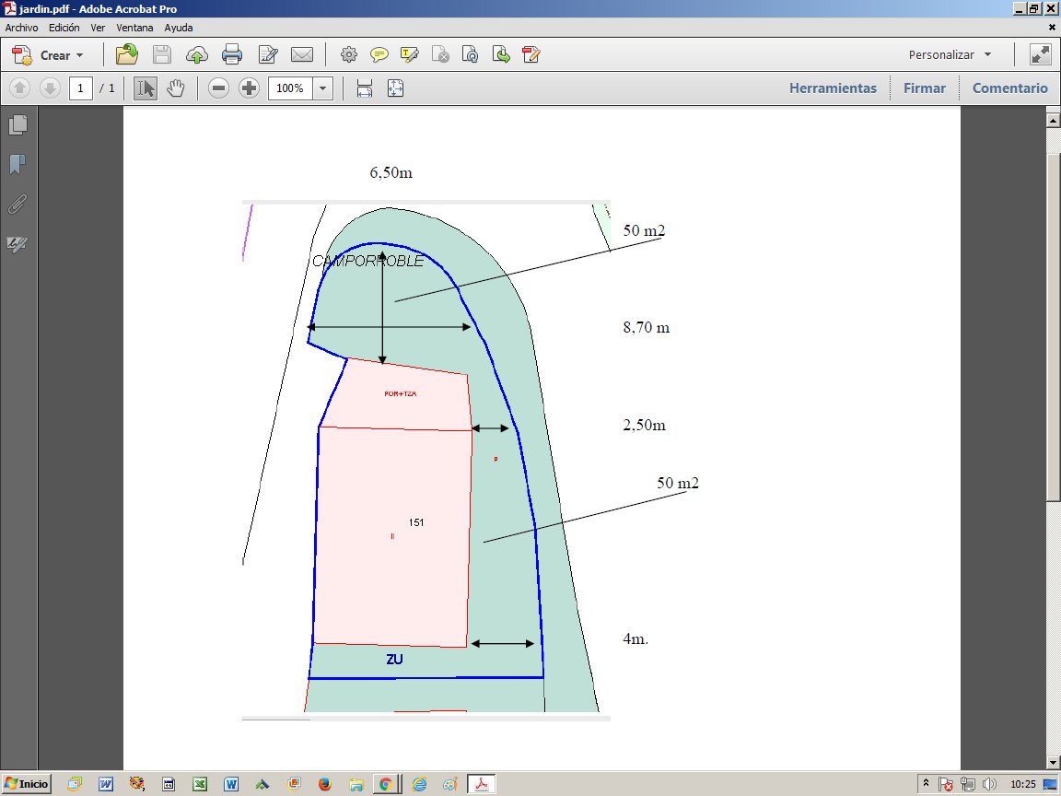The height and width of the screenshot is (796, 1061).
Task: Open the Archivo menu
Action: coord(22,28)
